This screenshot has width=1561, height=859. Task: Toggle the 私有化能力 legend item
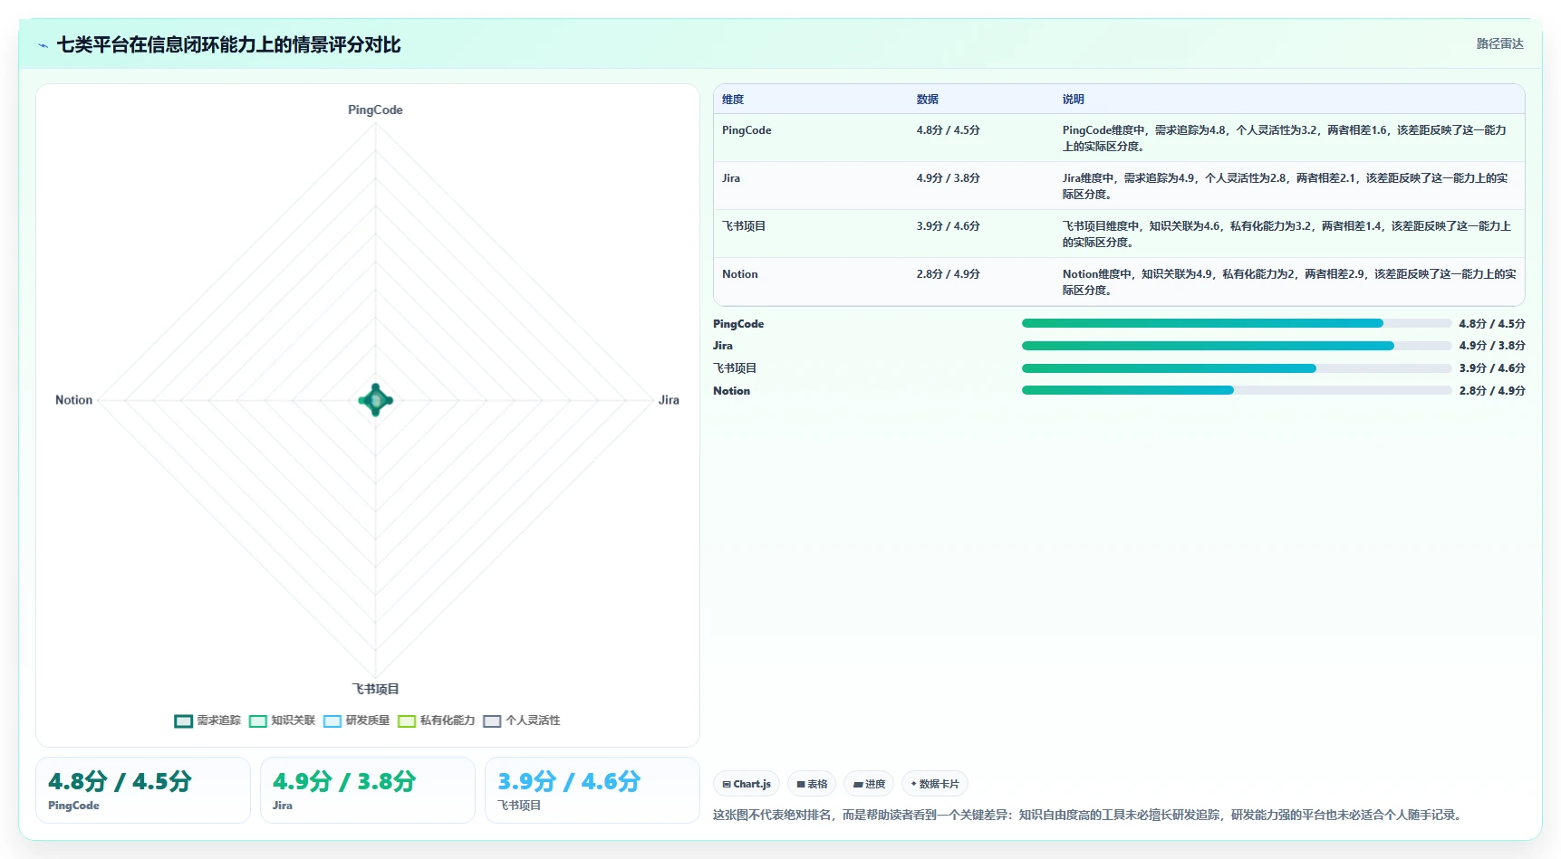pos(436,721)
